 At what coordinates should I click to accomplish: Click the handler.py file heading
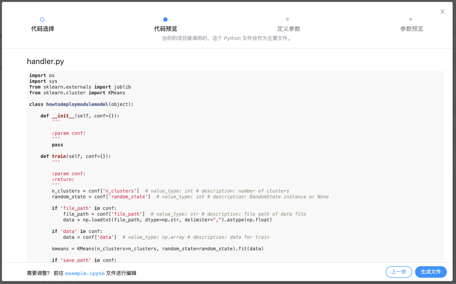tap(46, 61)
